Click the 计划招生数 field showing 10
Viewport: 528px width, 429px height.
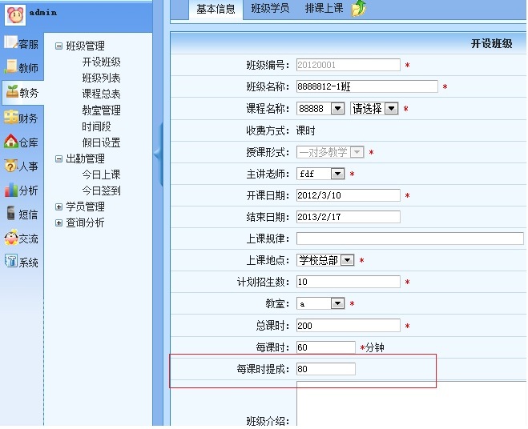(x=349, y=282)
